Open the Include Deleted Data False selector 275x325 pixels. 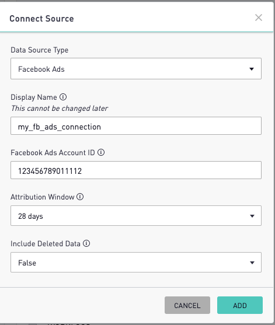coord(136,262)
